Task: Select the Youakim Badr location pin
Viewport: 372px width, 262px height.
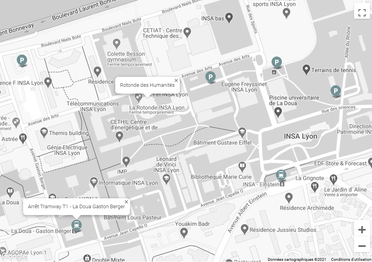Action: (x=184, y=233)
